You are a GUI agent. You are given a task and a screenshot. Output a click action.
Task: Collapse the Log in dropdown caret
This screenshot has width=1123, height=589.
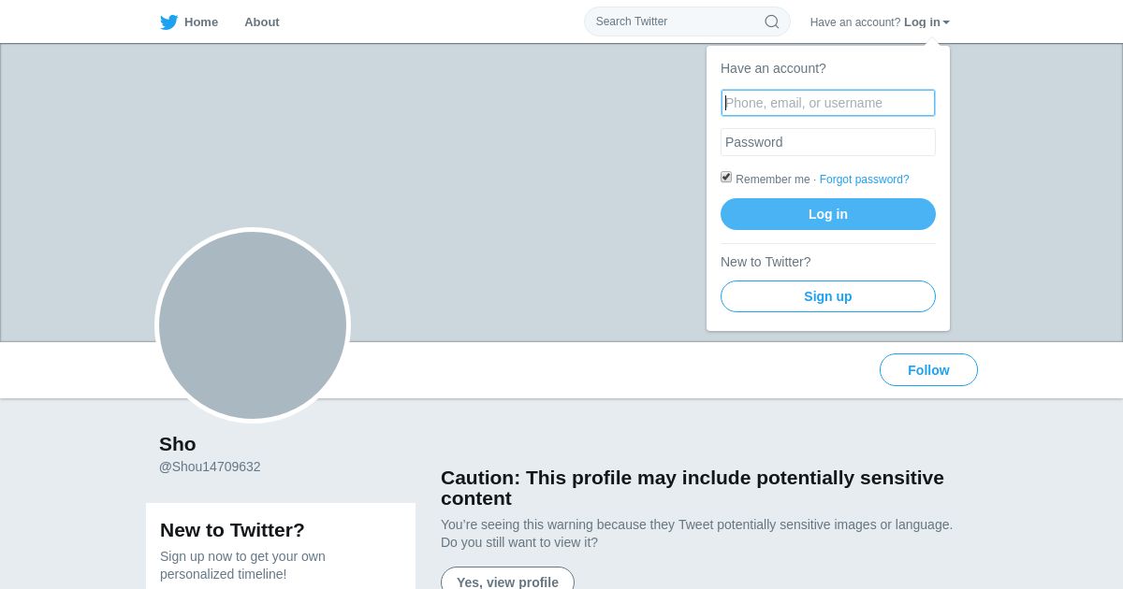point(946,22)
